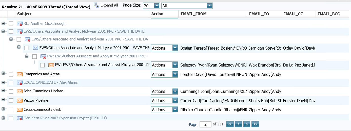
Task: Click mail icon for FW: Kern River thread
Action: (x=20, y=118)
